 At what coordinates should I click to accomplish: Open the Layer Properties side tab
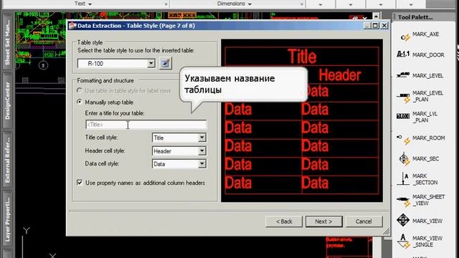coord(7,219)
